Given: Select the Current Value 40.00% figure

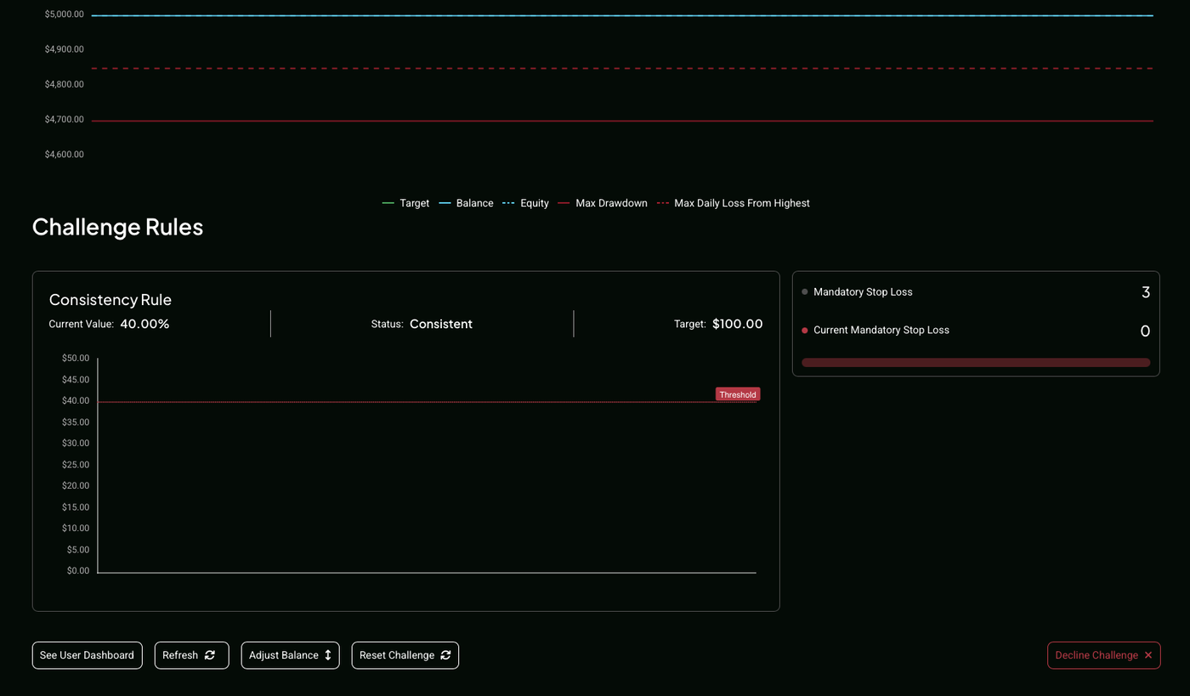Looking at the screenshot, I should 144,324.
